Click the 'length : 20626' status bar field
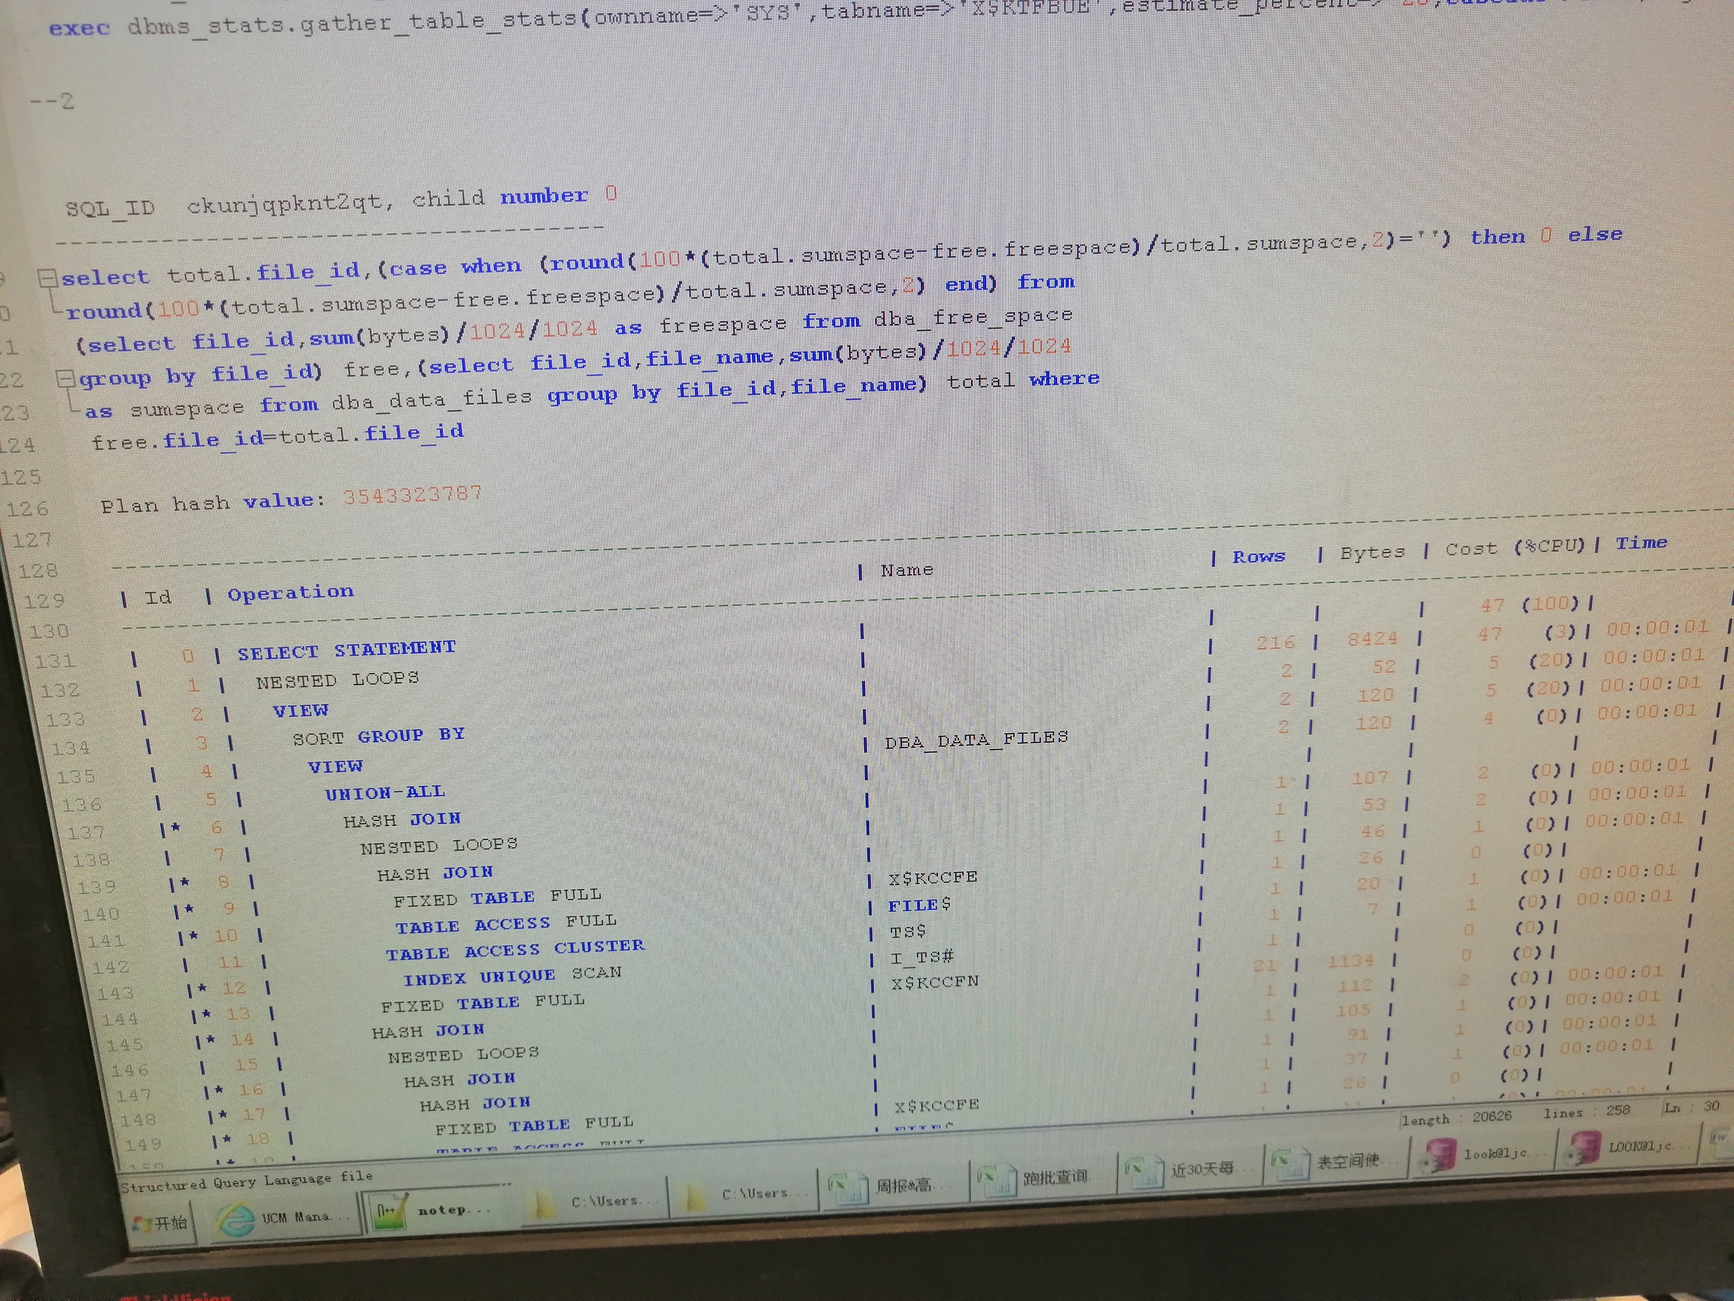 click(x=1457, y=1117)
